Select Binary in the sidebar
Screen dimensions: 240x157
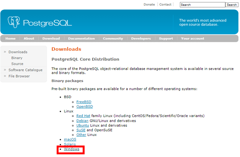click(x=17, y=58)
